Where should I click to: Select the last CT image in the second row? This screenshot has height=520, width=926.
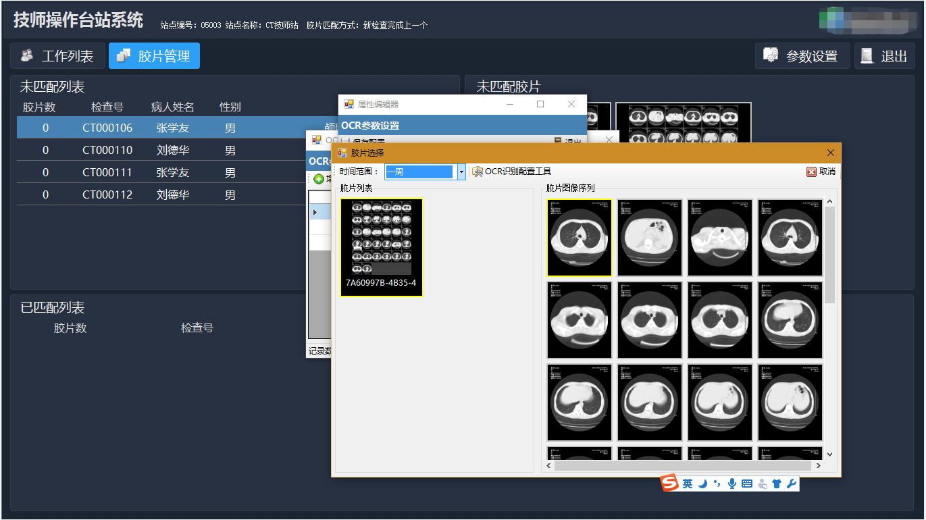tap(790, 320)
